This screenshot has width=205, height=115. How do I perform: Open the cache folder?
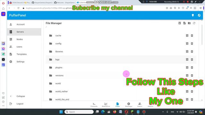(121, 35)
